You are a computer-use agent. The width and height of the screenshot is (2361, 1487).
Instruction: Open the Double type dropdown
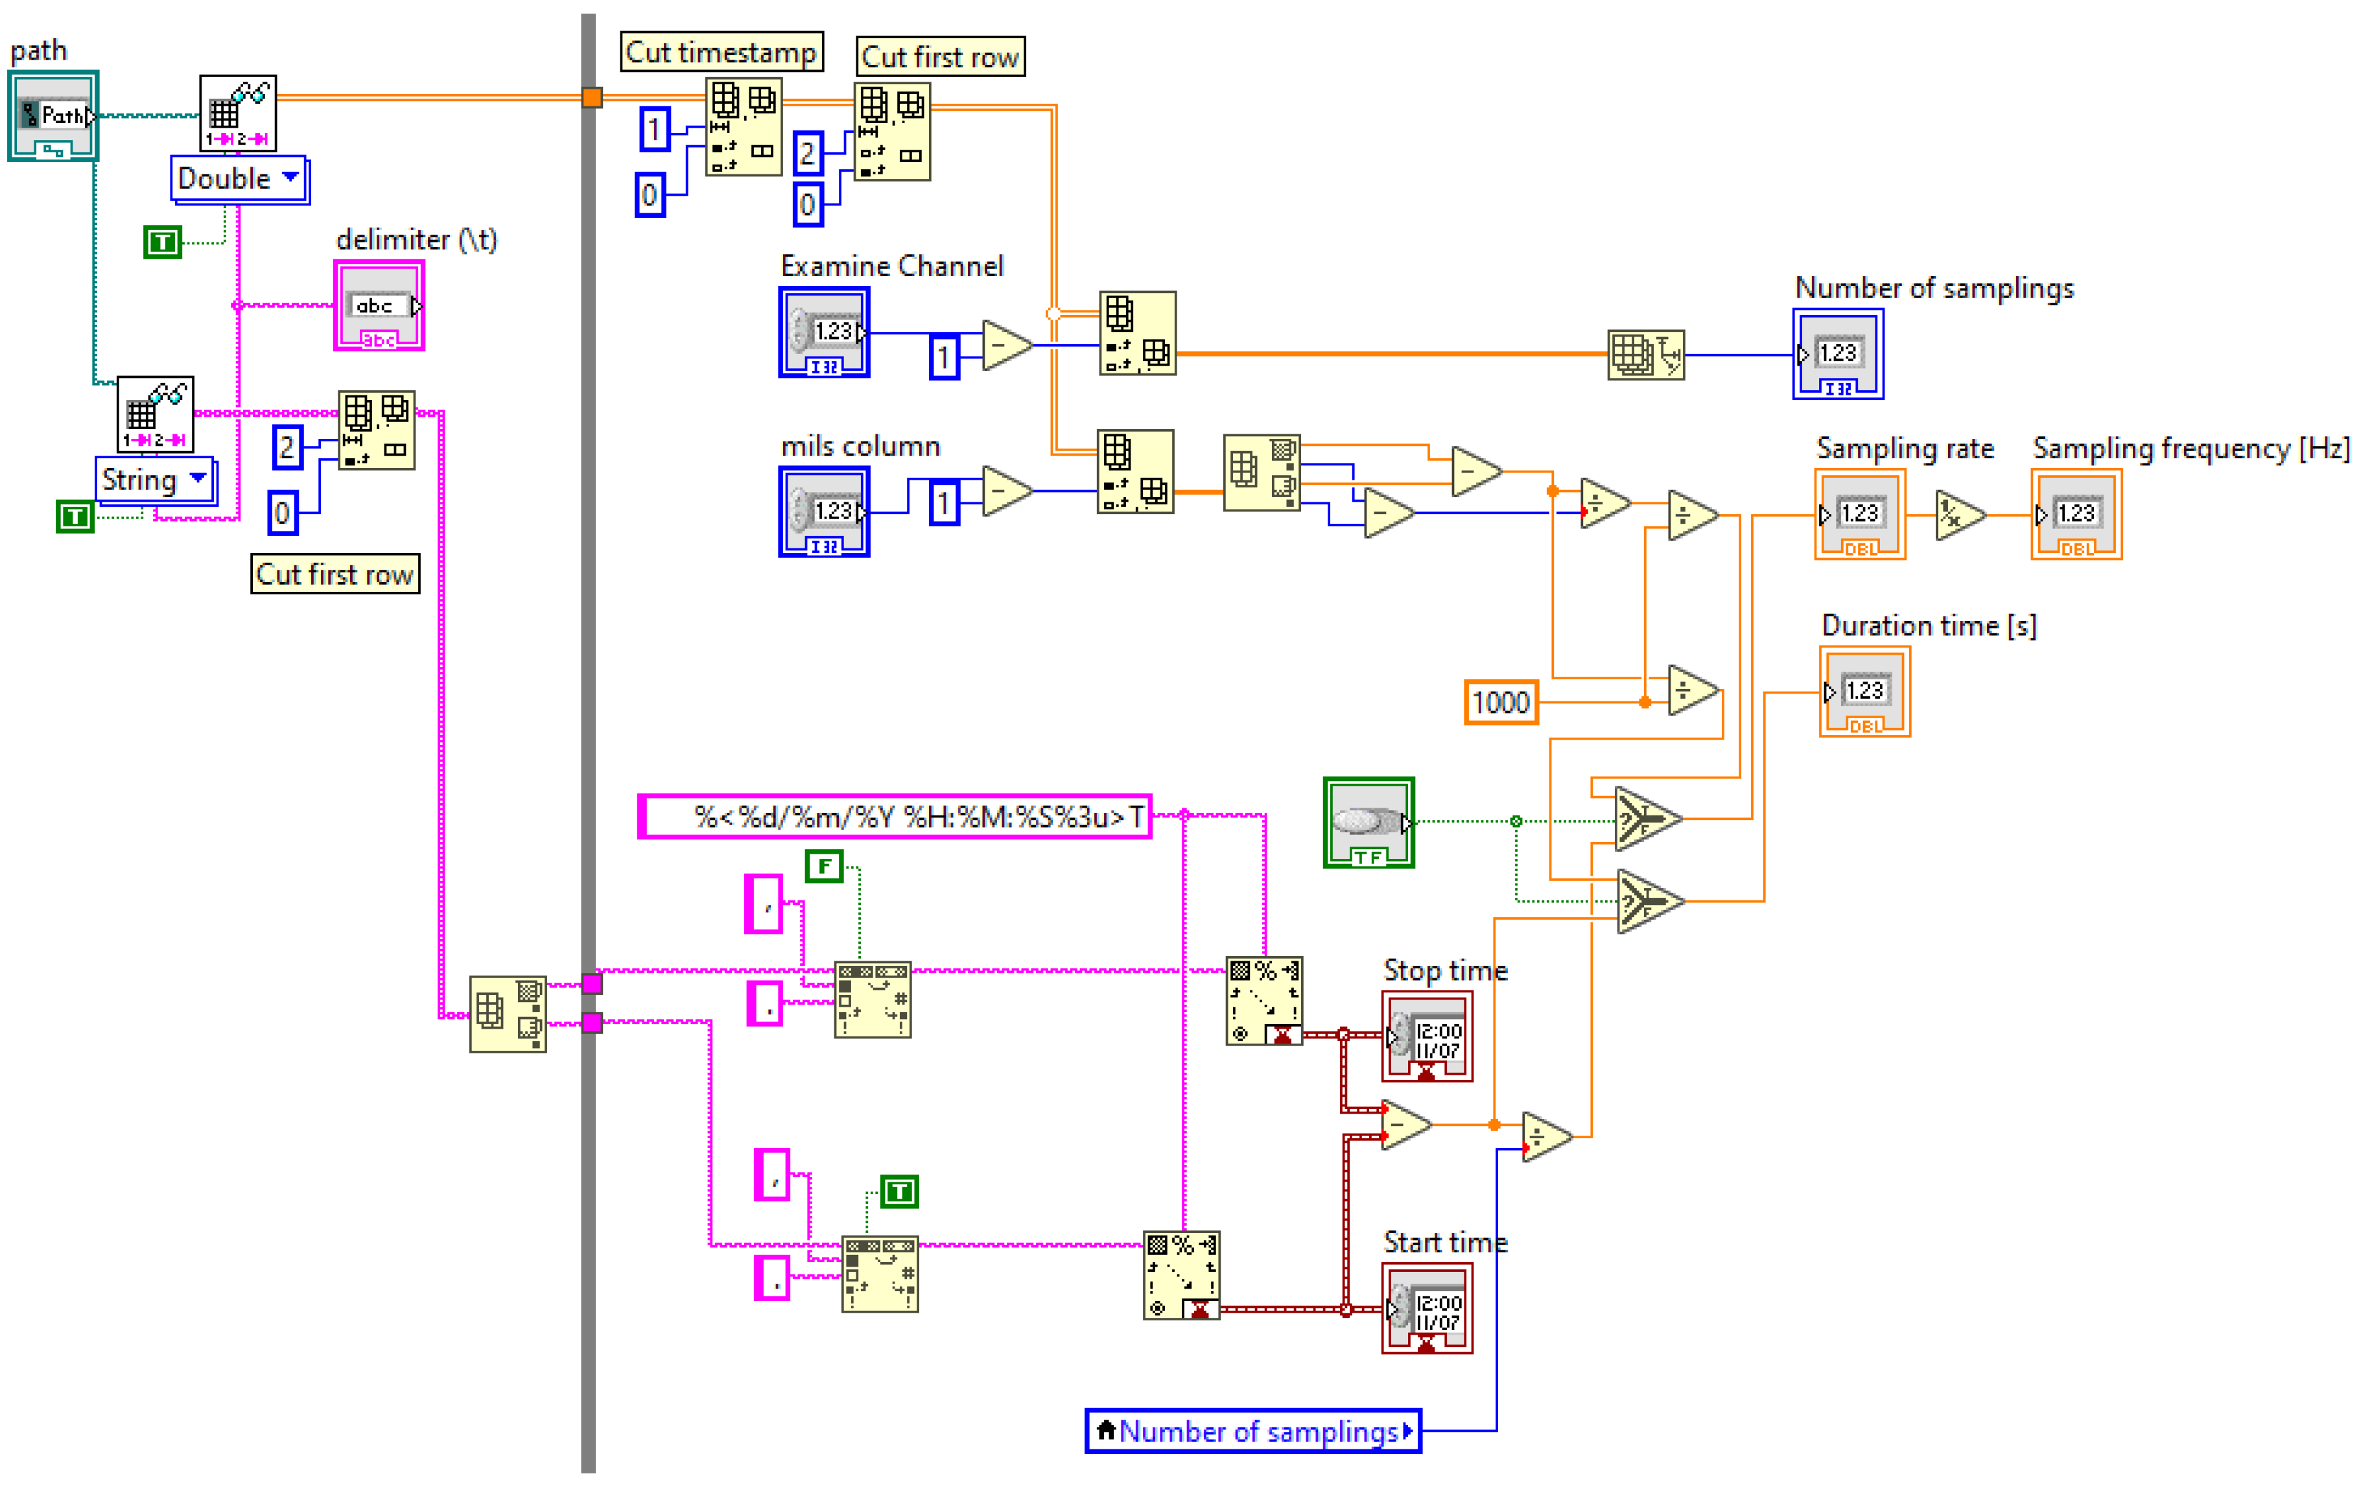(x=239, y=178)
